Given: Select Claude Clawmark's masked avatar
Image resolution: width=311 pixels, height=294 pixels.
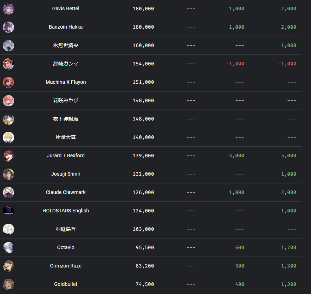Looking at the screenshot, I should (8, 193).
